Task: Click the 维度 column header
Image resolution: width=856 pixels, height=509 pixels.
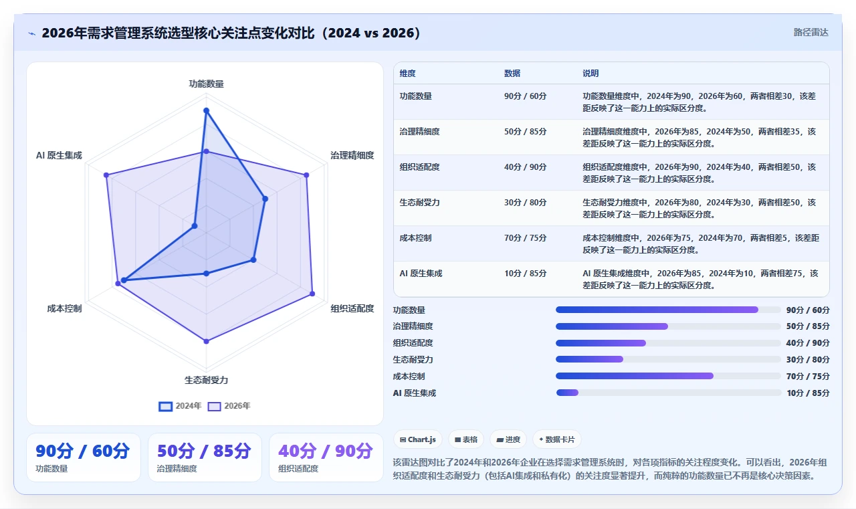Action: 407,74
